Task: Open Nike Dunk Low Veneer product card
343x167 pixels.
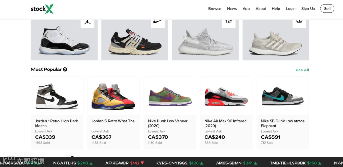Action: [170, 113]
